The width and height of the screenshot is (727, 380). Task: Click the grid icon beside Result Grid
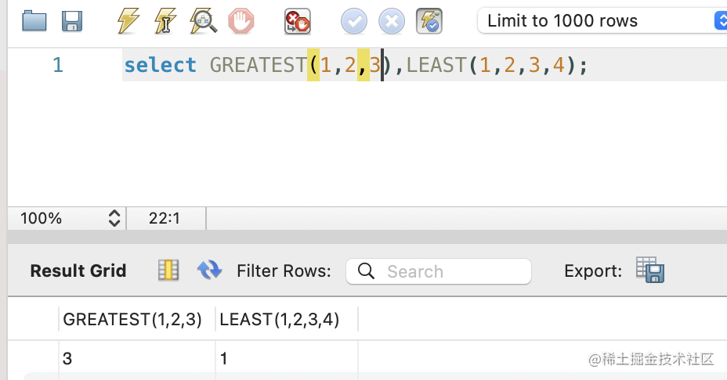pyautogui.click(x=168, y=271)
